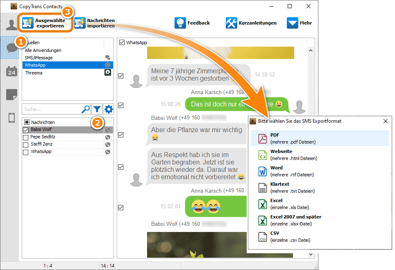Select WhatsApp source in Quellen list
The width and height of the screenshot is (395, 270).
68,65
